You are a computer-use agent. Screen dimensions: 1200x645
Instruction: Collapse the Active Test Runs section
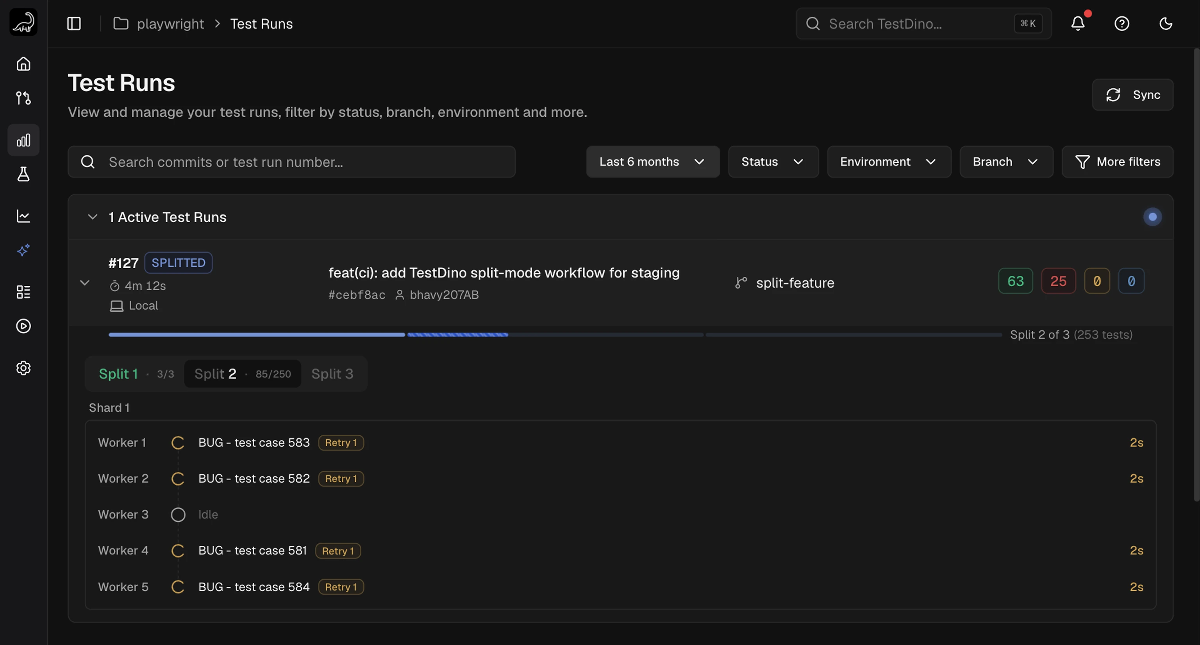93,217
